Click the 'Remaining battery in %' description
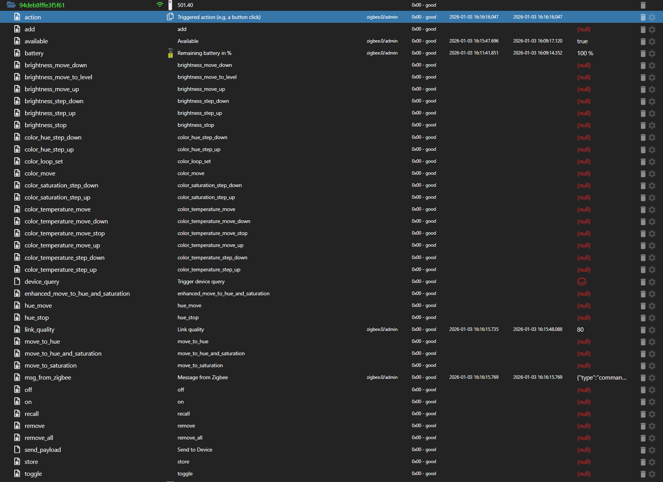 (x=204, y=53)
